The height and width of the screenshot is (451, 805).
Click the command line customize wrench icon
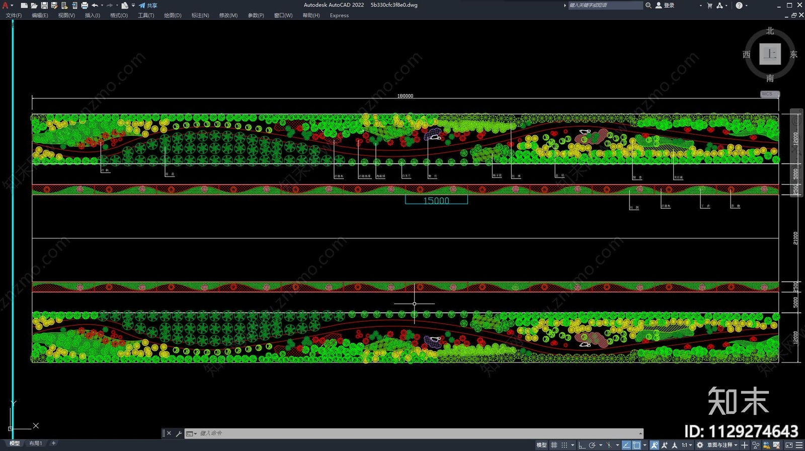(179, 433)
